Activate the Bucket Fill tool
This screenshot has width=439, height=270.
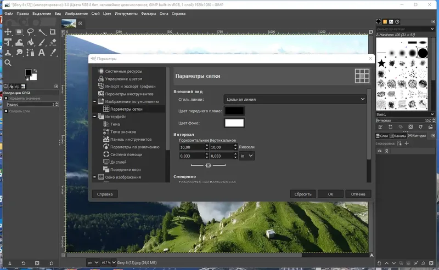30,42
